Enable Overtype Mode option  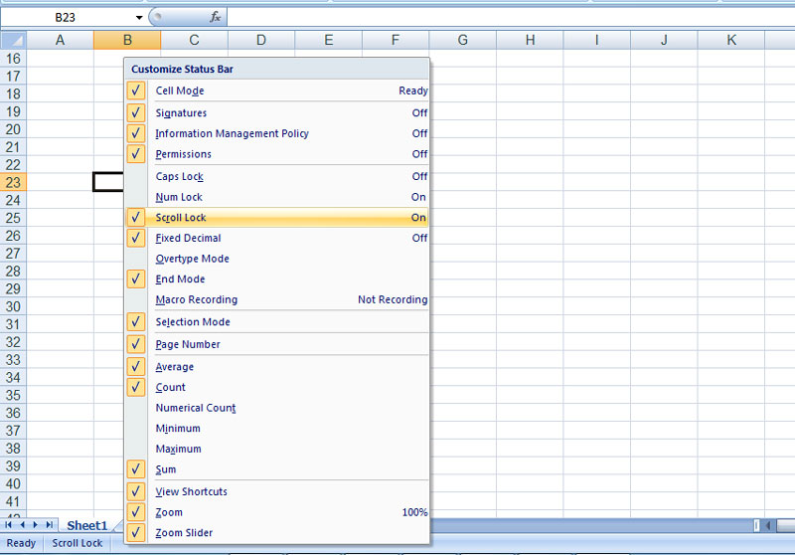[277, 259]
